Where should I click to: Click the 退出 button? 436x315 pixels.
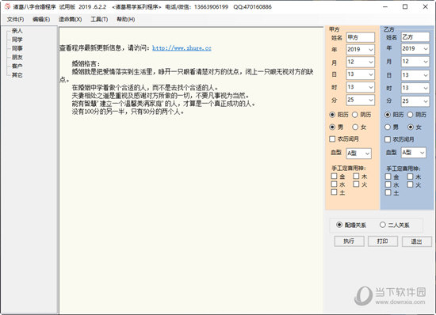point(416,241)
